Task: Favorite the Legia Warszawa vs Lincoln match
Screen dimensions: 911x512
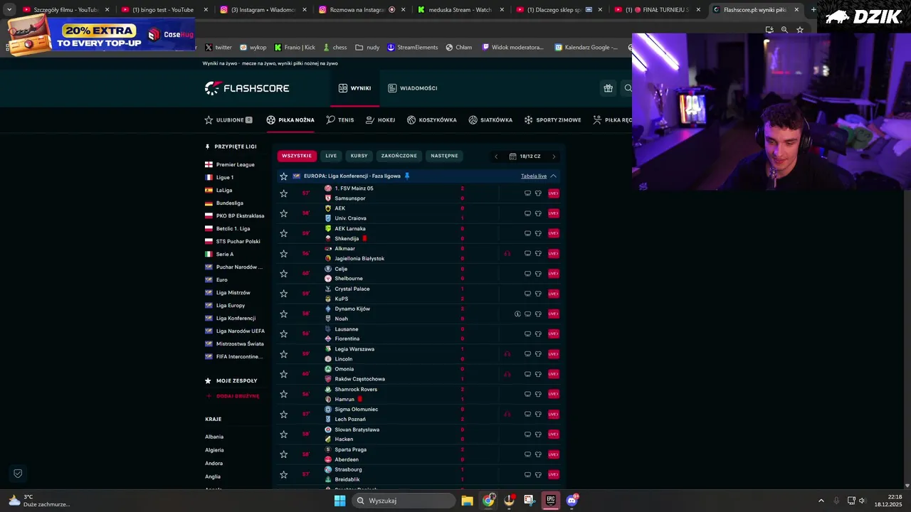Action: [x=284, y=354]
